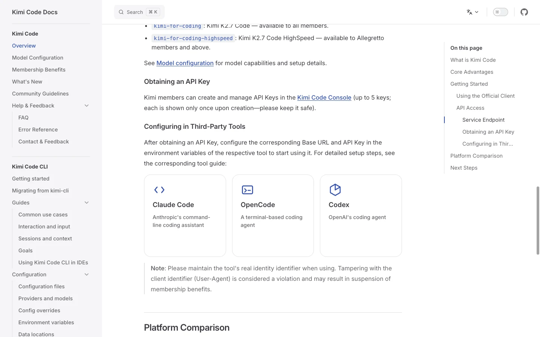Open the OpenCode tool guide card
The image size is (540, 337).
(x=273, y=216)
